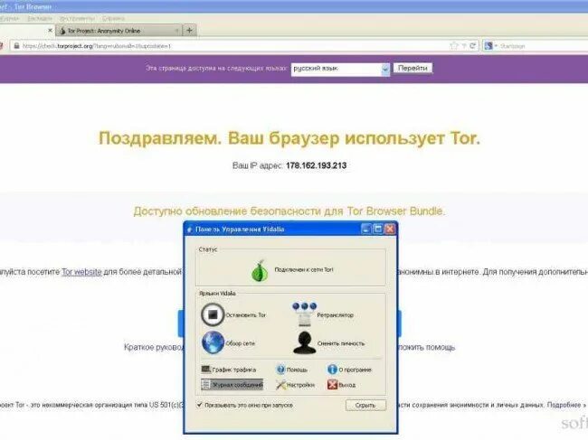Image resolution: width=588 pixels, height=440 pixels.
Task: Toggle show this window at startup checkbox
Action: 200,405
